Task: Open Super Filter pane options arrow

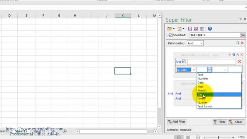Action: 240,19
